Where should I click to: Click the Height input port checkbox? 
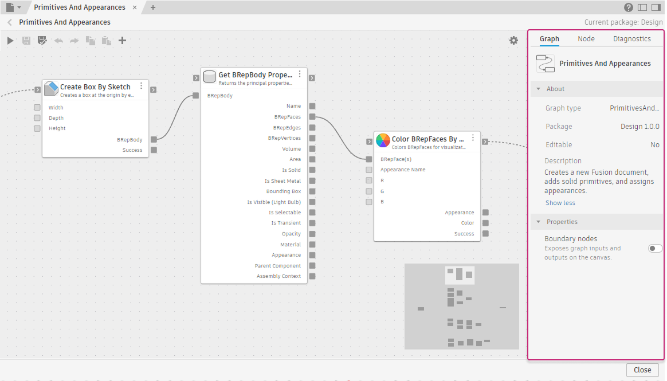click(37, 128)
